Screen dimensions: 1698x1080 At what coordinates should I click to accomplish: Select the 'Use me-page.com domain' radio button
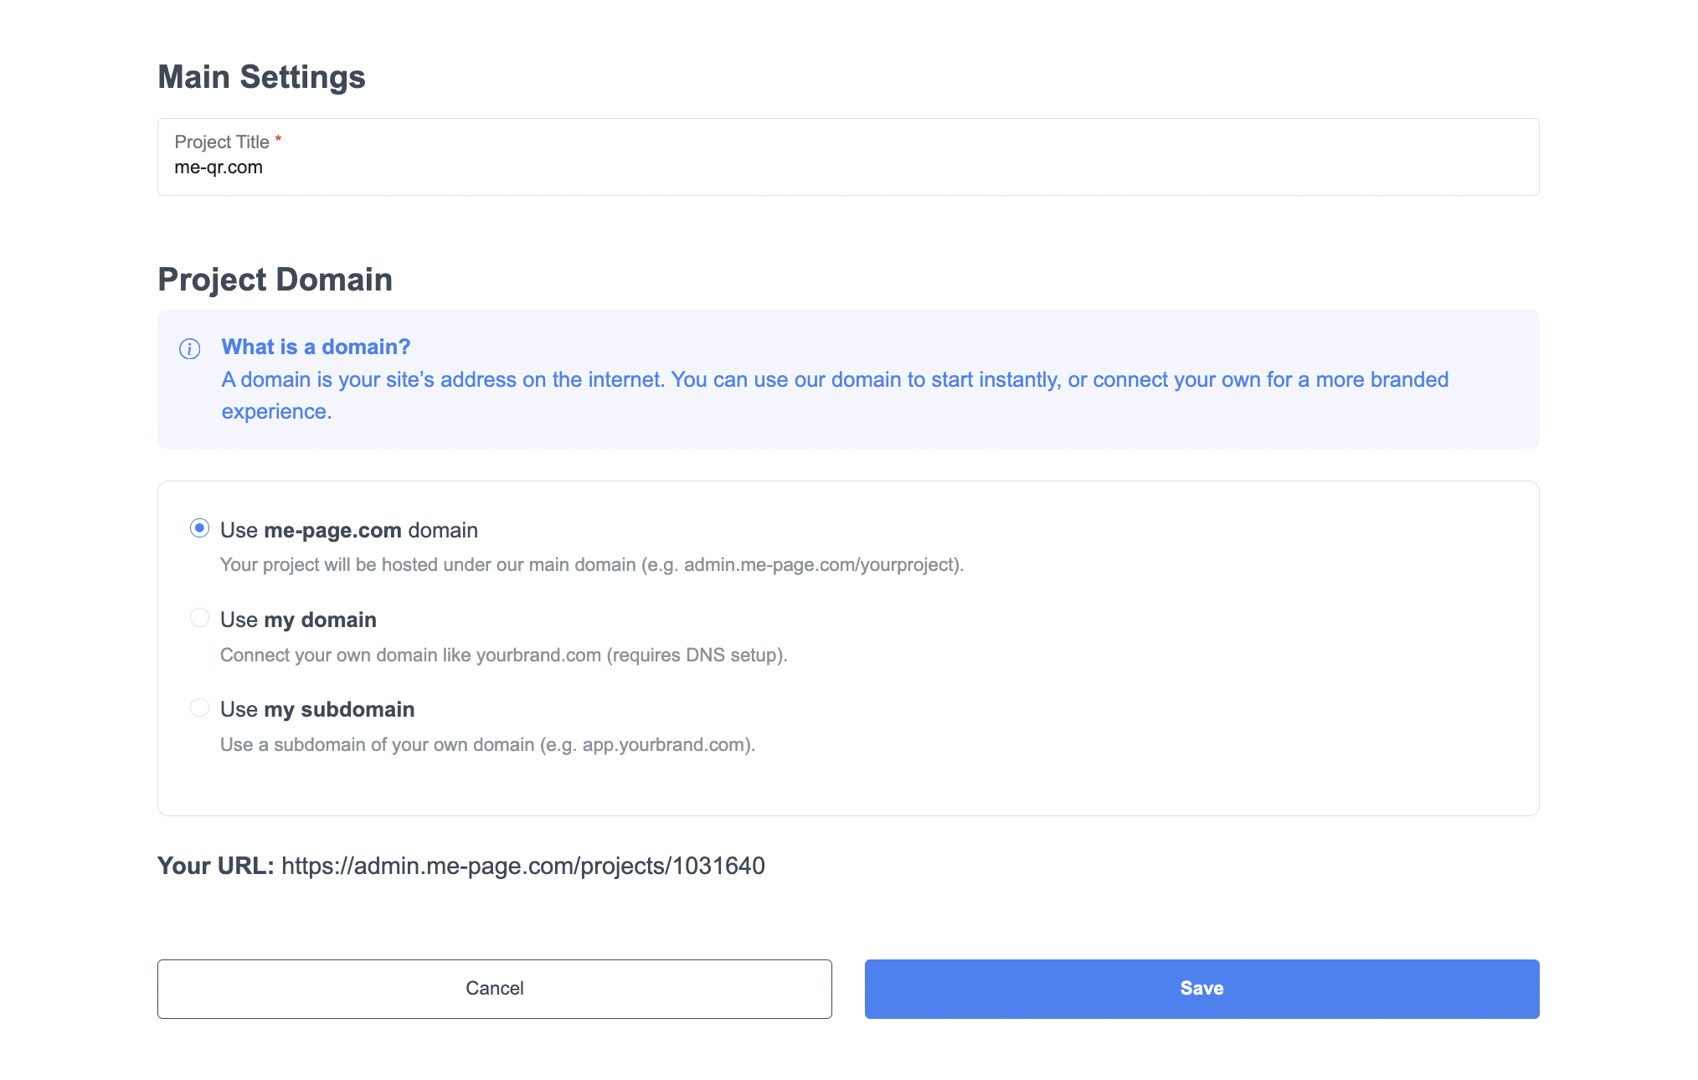pyautogui.click(x=199, y=528)
